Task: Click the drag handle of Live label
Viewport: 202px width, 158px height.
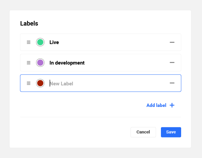Action: (29, 42)
